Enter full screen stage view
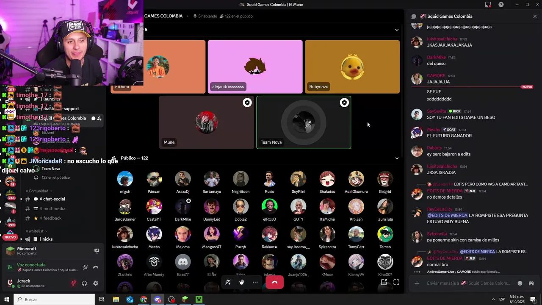 point(396,282)
